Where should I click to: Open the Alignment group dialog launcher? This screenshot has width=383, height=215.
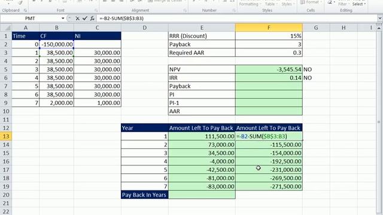185,11
